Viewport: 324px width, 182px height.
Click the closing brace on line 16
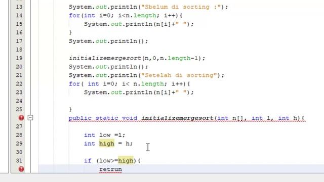click(x=70, y=32)
